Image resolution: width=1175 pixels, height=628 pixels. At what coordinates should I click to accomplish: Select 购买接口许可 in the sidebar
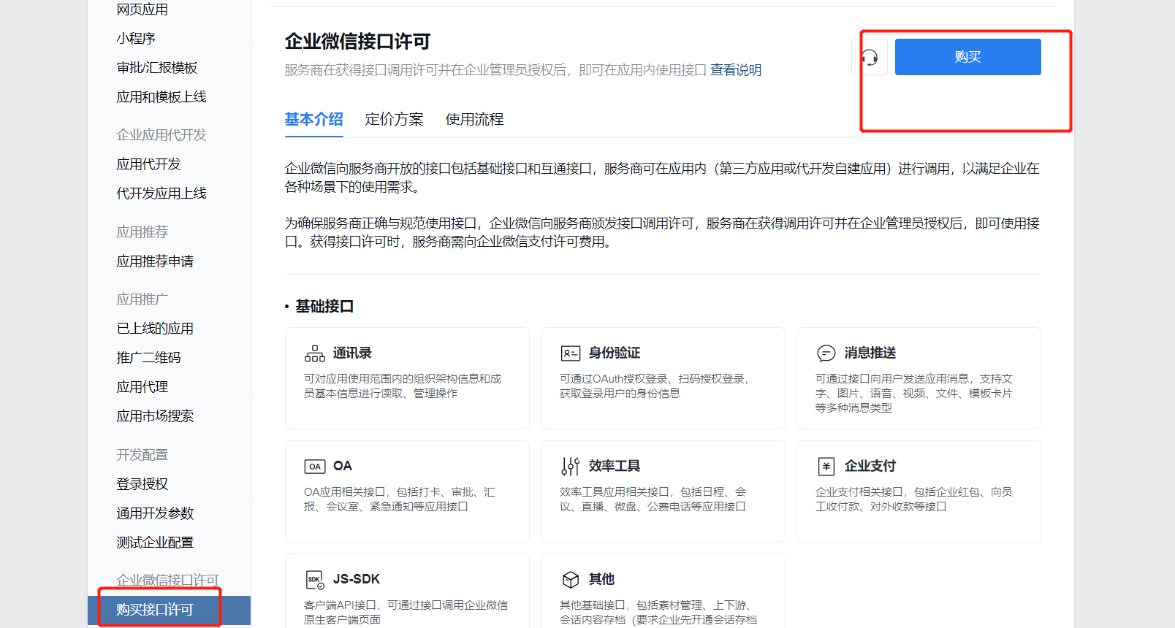point(169,610)
